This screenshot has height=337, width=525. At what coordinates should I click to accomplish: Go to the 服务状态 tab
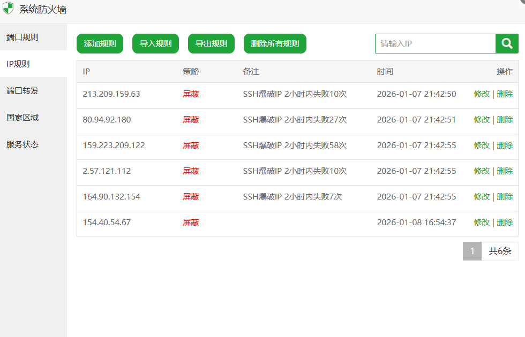click(22, 144)
